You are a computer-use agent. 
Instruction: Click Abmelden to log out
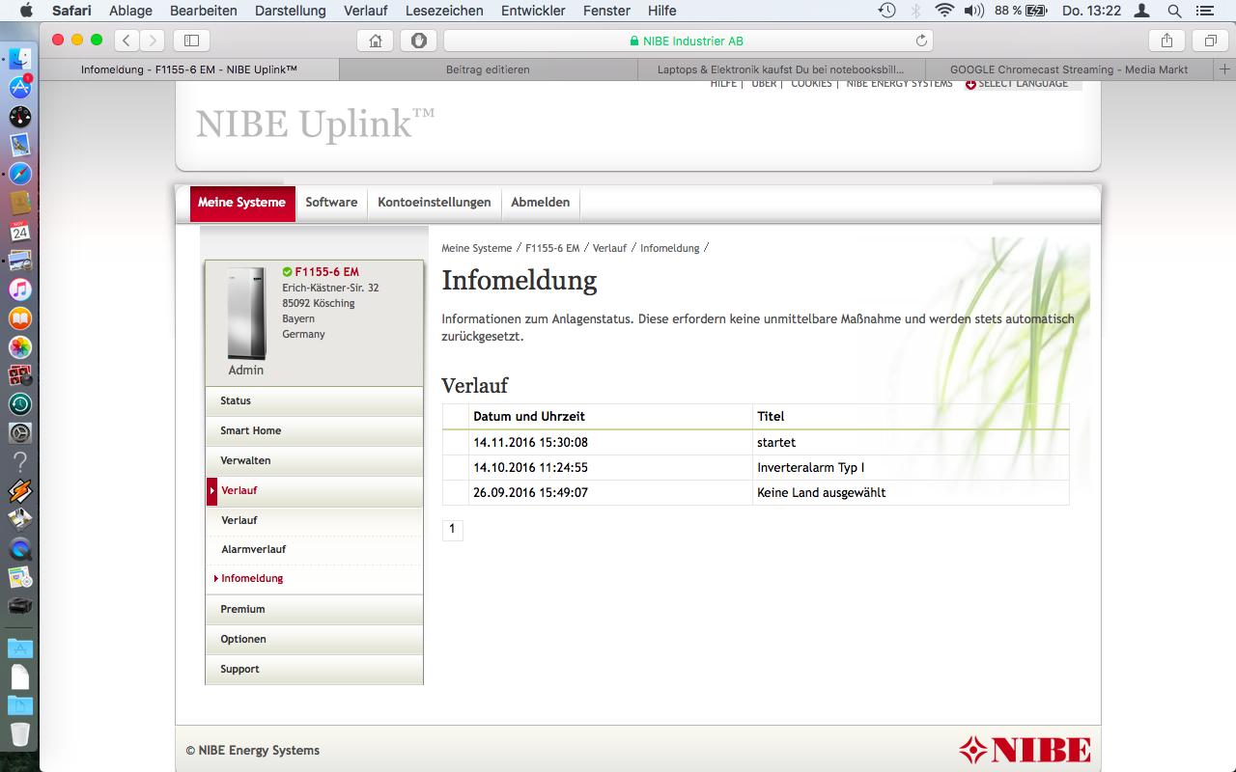tap(540, 203)
